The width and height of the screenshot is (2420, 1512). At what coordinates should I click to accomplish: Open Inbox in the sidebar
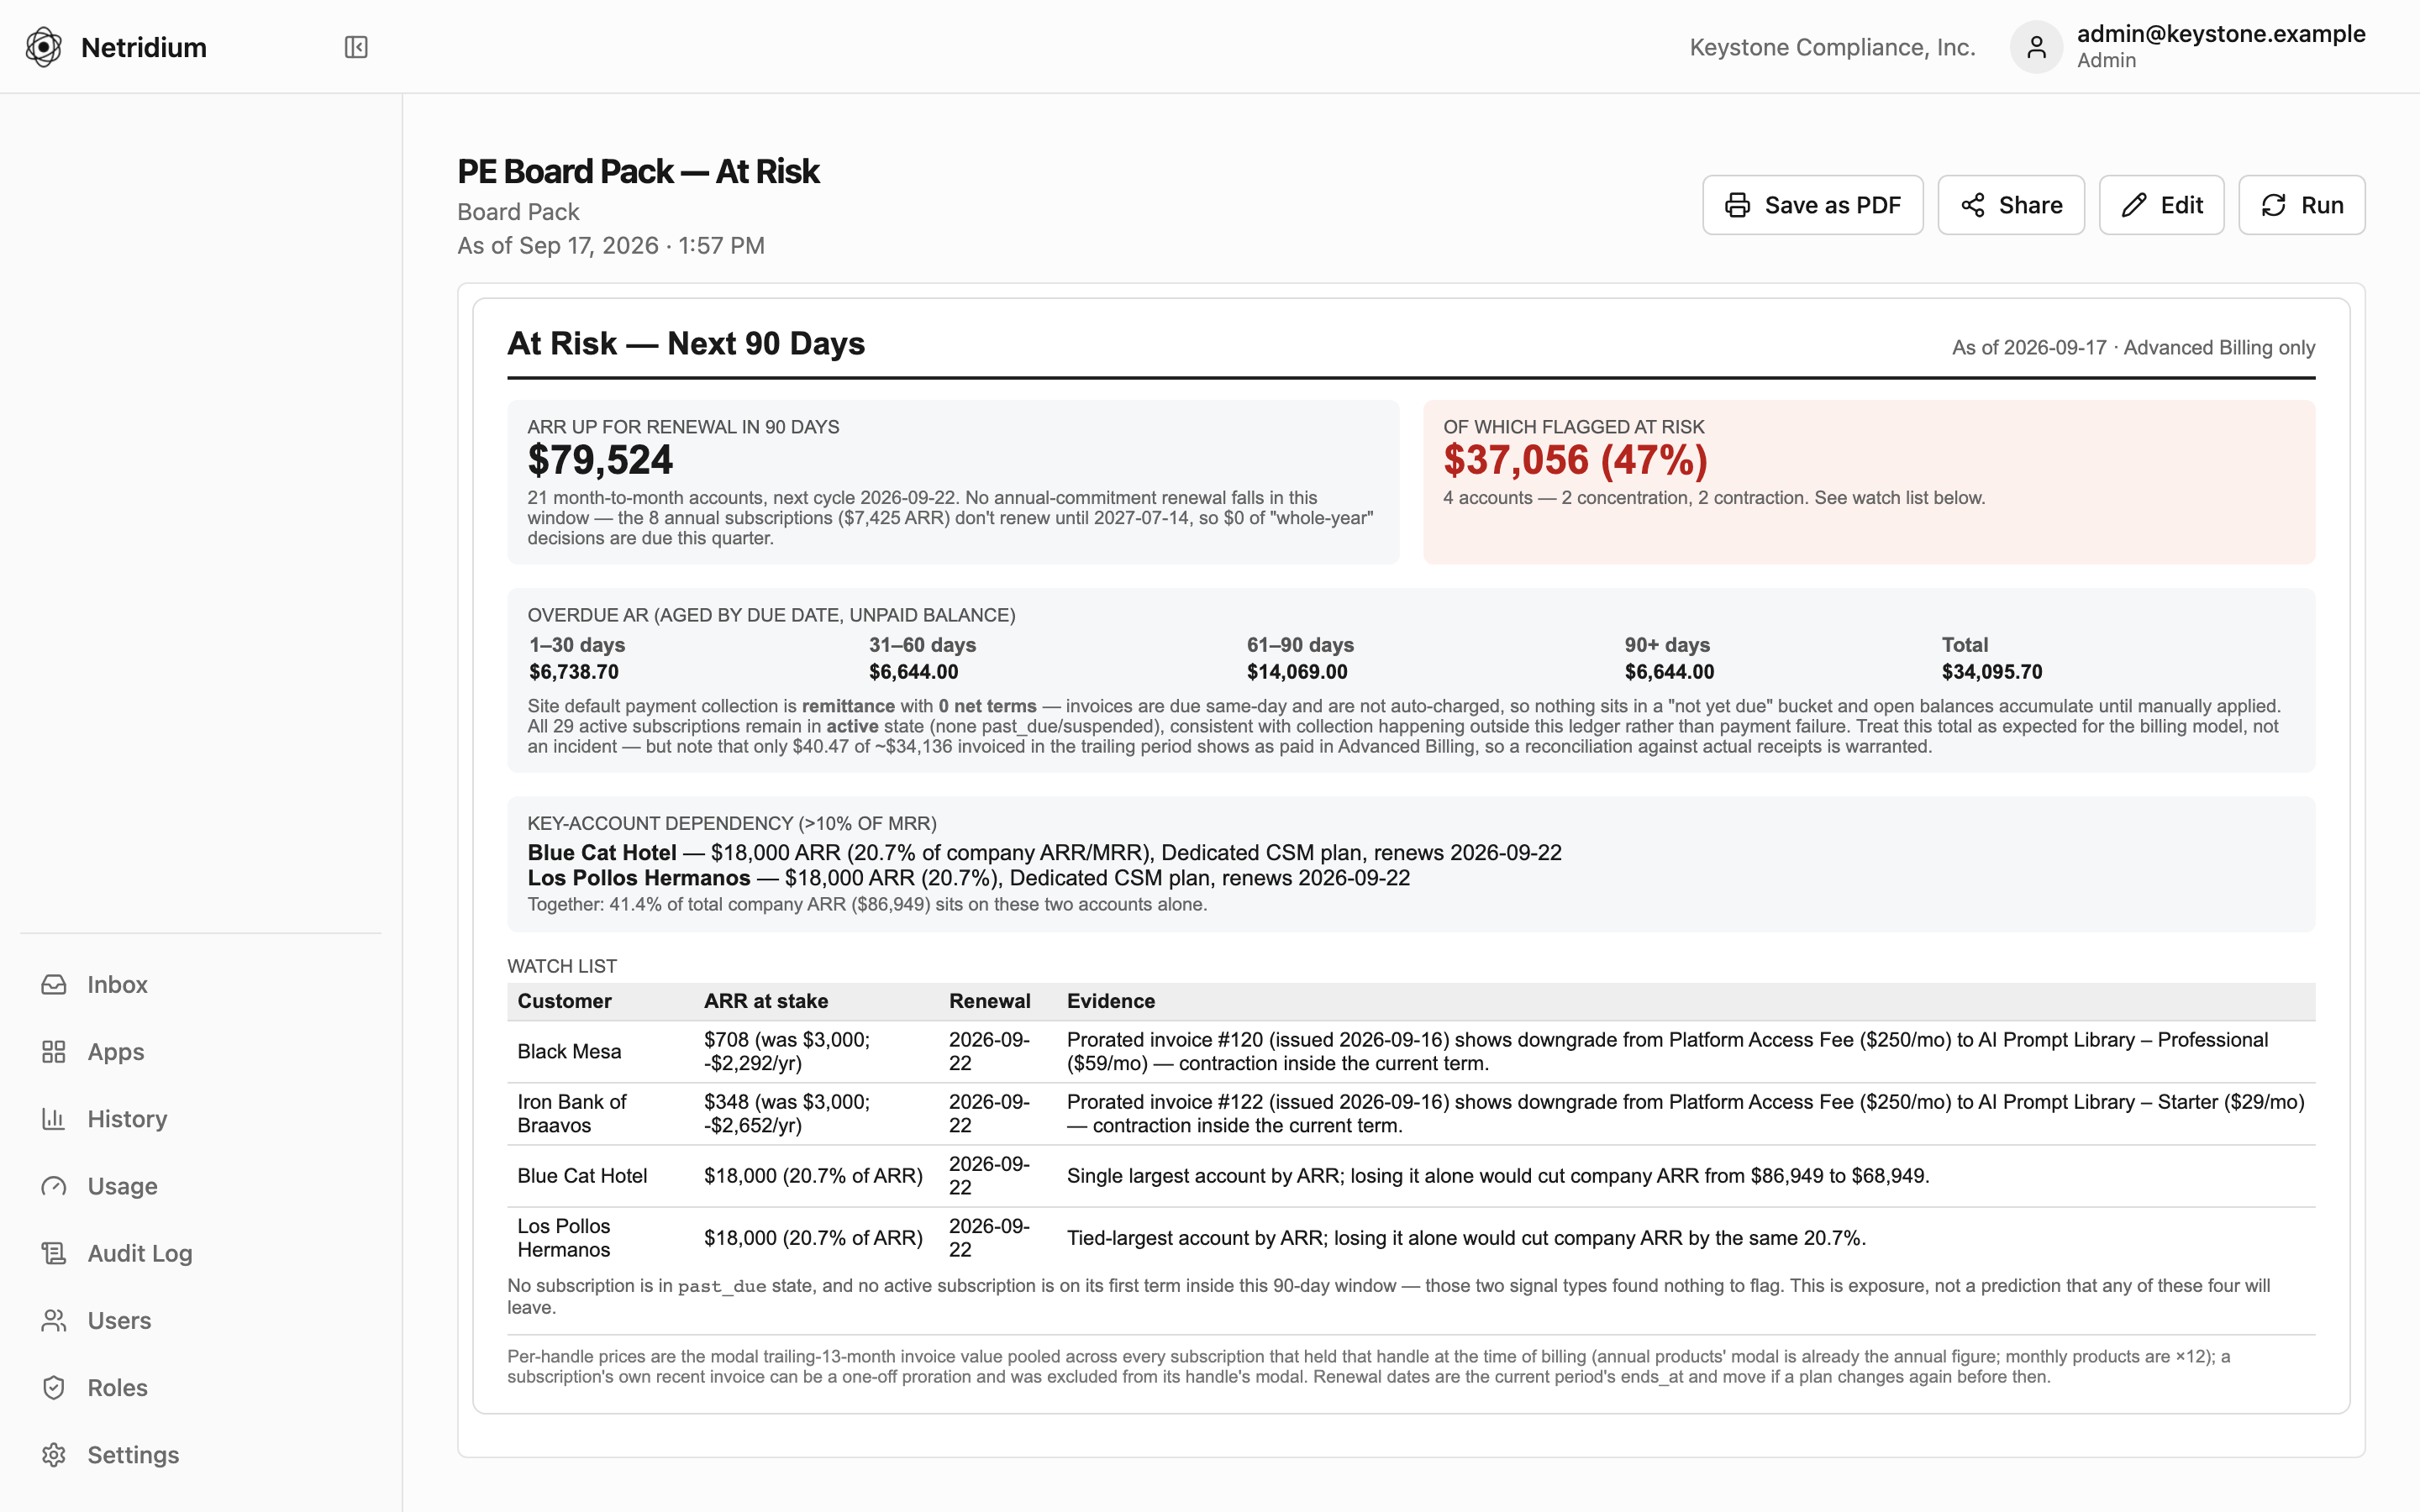pos(200,985)
